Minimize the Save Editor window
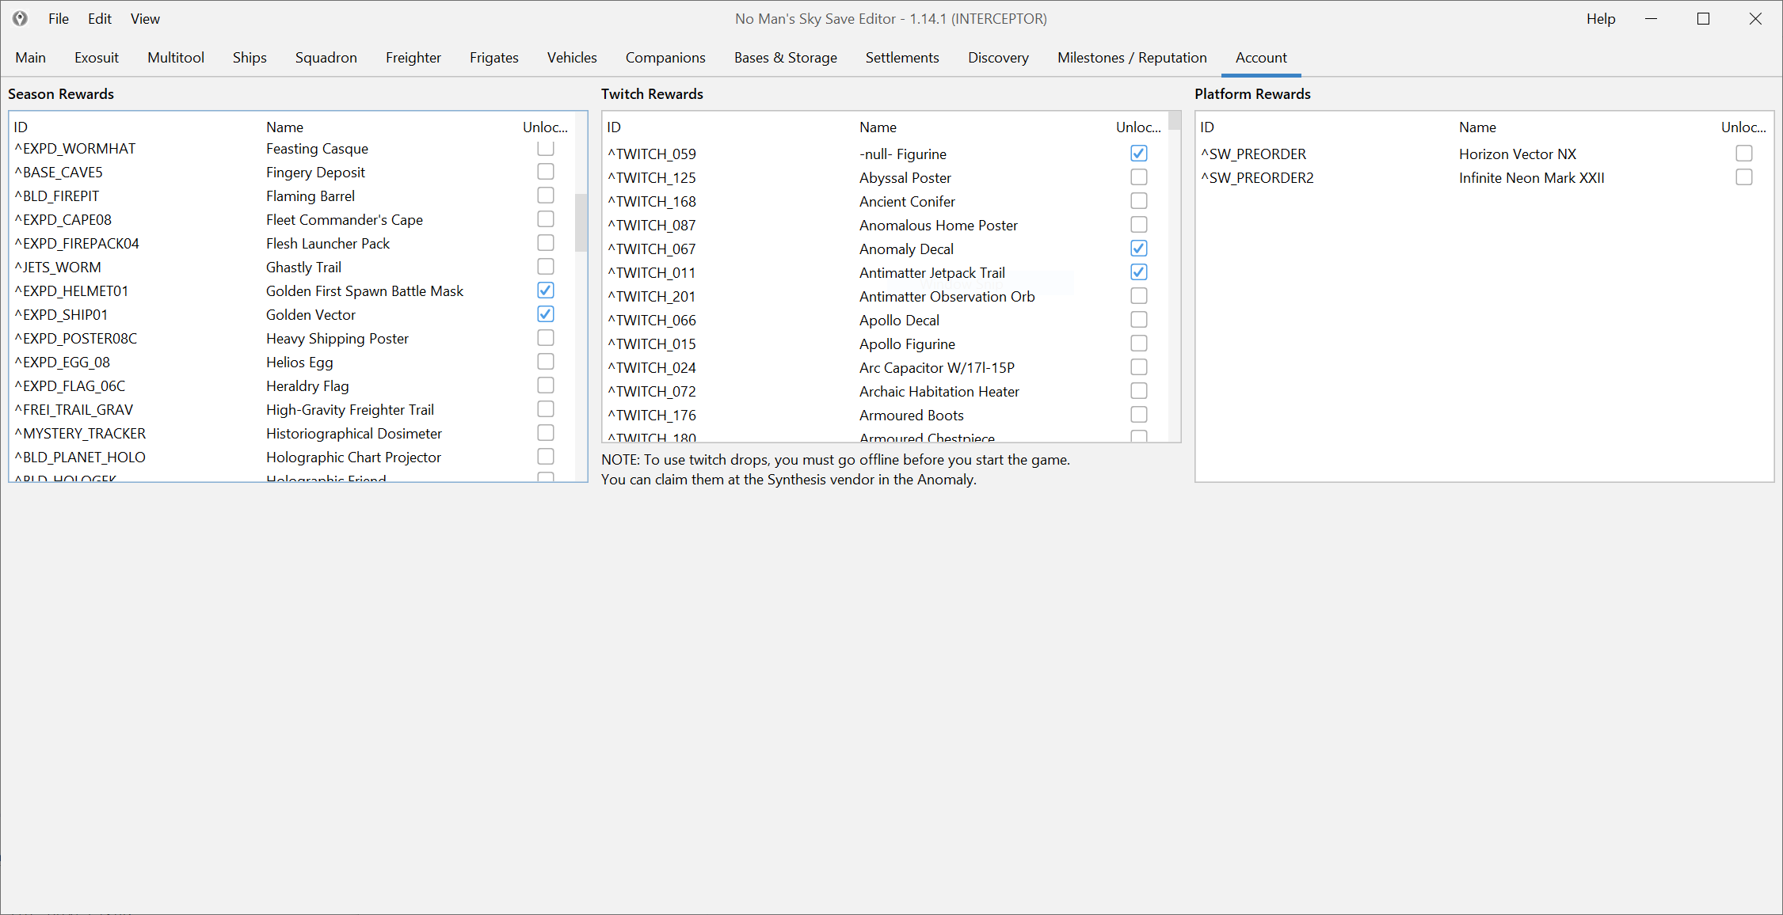Viewport: 1783px width, 915px height. (1651, 18)
